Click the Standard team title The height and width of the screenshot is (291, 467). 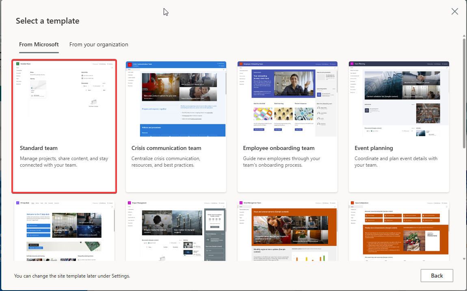[39, 148]
